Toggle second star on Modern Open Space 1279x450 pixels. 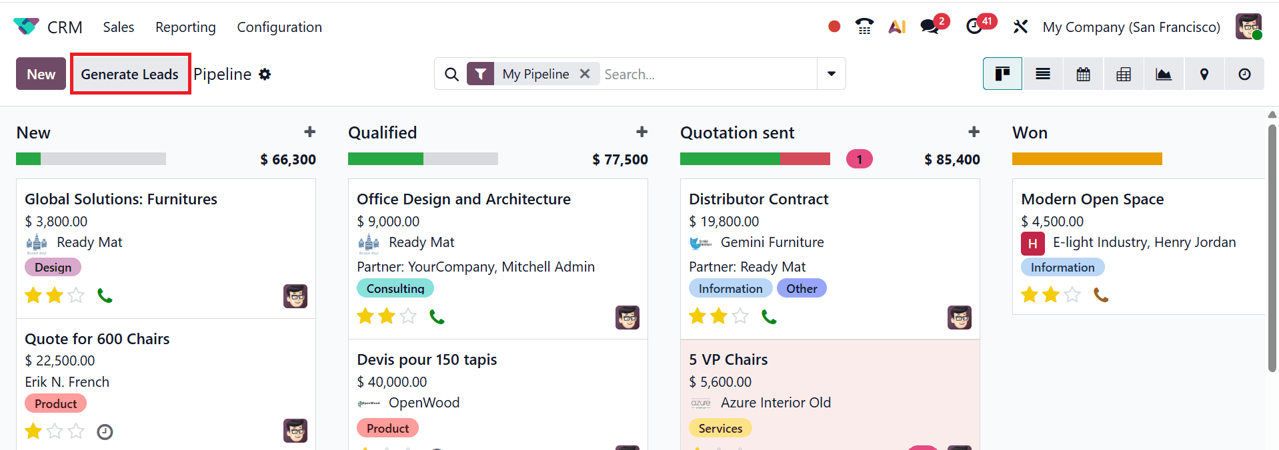tap(1050, 294)
